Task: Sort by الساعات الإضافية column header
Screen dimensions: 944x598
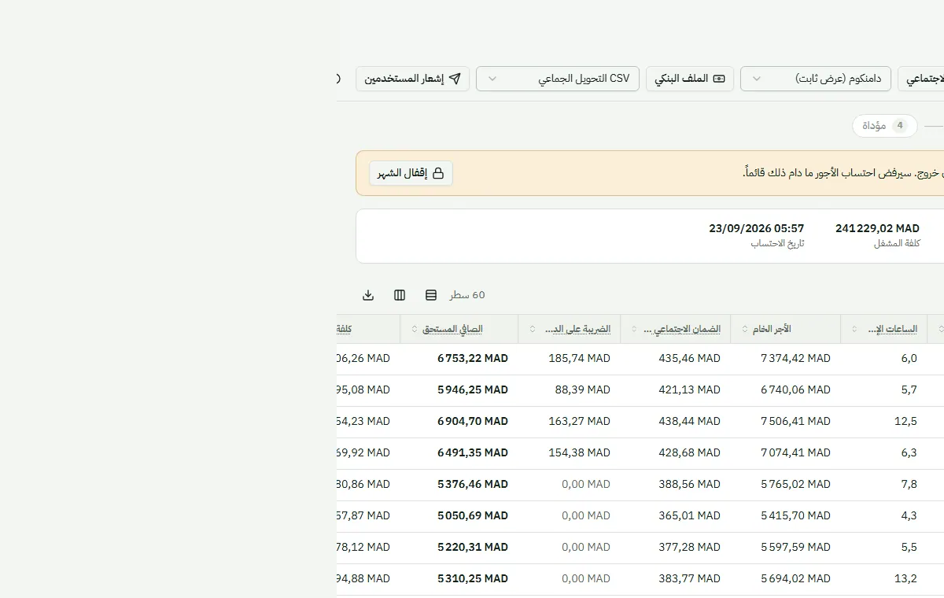Action: pos(884,329)
